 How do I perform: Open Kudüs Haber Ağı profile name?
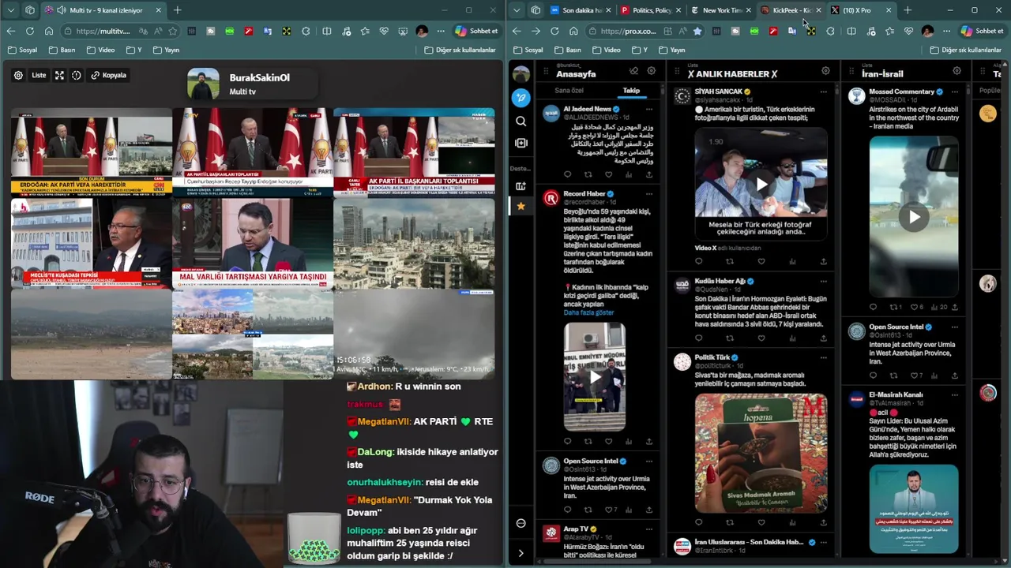[x=720, y=282]
